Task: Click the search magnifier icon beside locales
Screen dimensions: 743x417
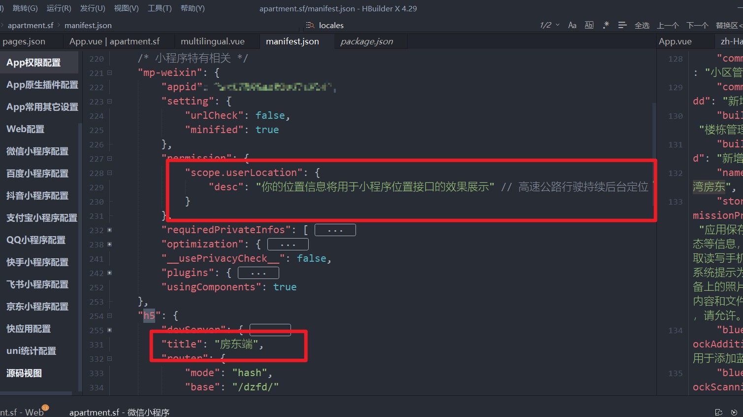Action: (310, 25)
